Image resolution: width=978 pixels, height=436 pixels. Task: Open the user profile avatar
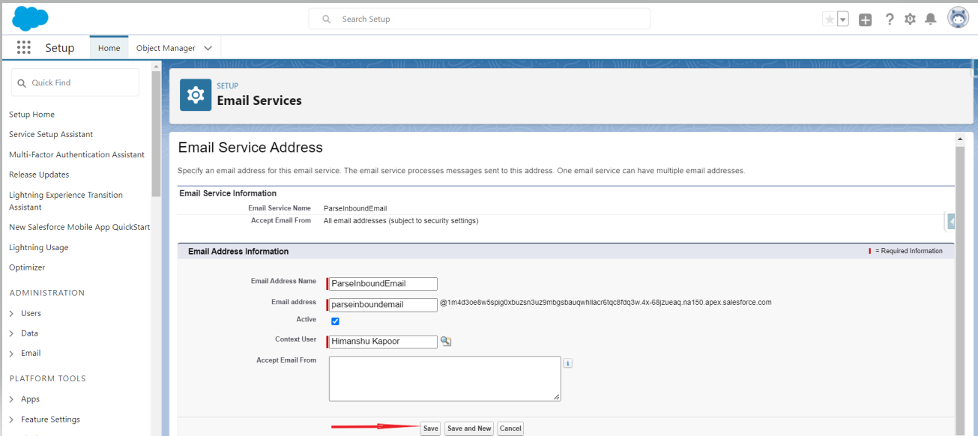(x=959, y=18)
